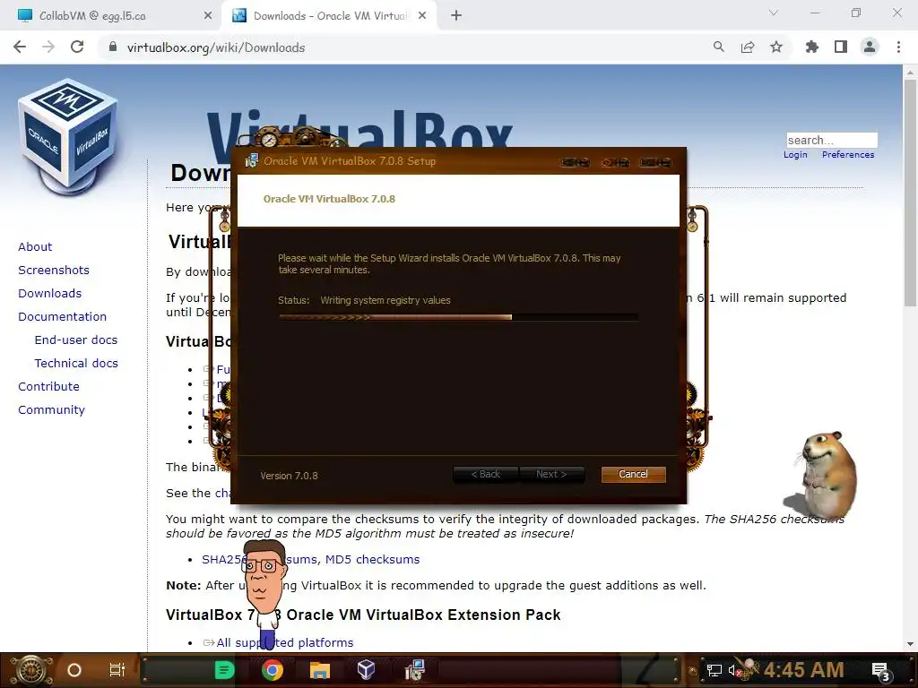Open network status tray icon
This screenshot has height=688, width=918.
pyautogui.click(x=714, y=671)
